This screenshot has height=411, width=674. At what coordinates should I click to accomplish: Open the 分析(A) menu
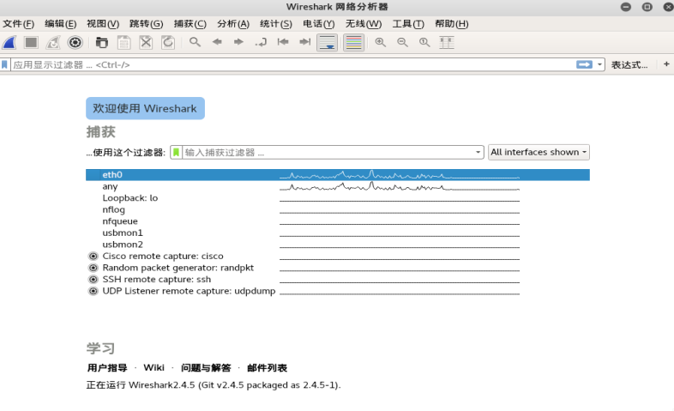click(233, 24)
